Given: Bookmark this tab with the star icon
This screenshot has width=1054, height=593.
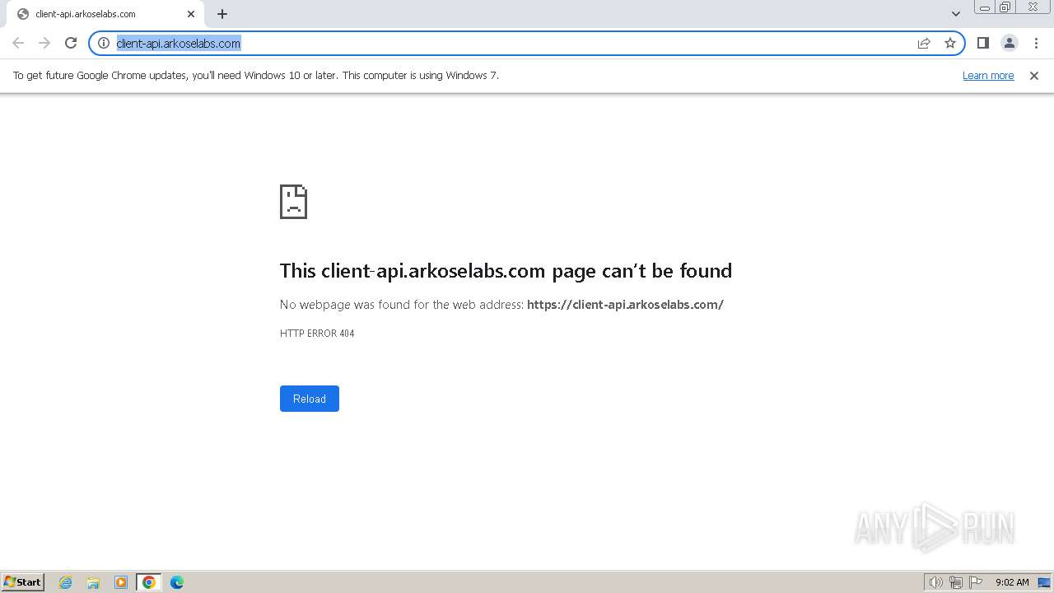Looking at the screenshot, I should tap(950, 43).
